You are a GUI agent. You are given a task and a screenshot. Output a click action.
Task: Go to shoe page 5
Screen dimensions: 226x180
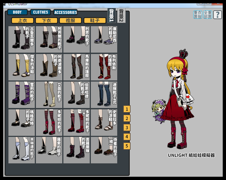coord(127,146)
